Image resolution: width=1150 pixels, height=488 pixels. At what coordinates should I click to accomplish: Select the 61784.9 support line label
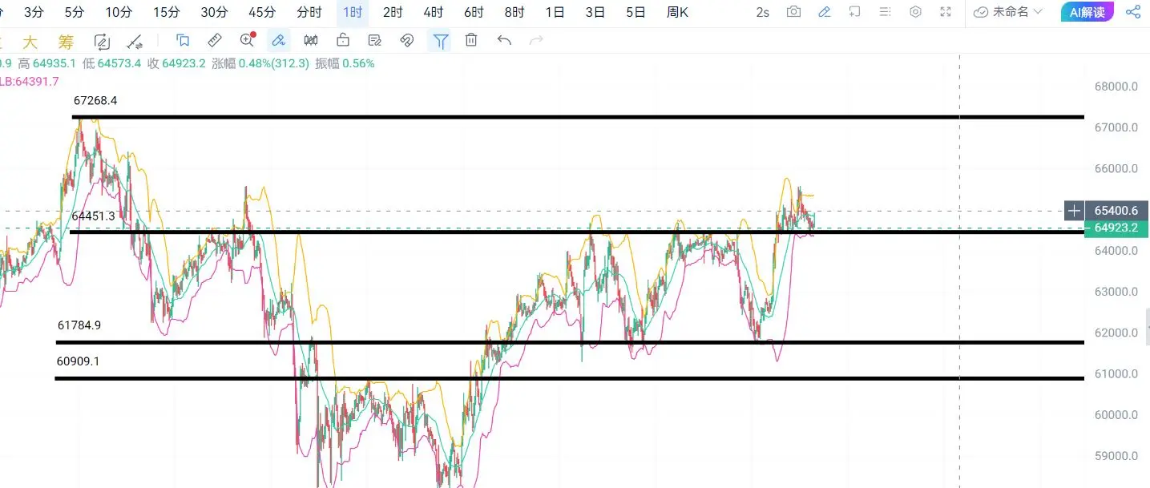tap(79, 325)
